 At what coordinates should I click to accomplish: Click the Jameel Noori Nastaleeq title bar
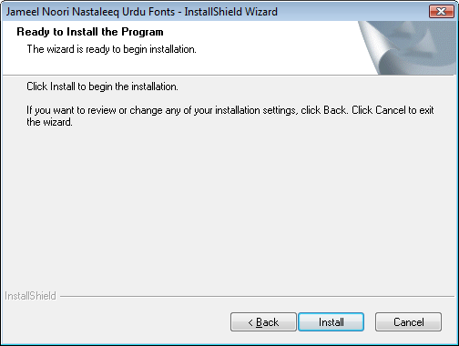coord(212,12)
